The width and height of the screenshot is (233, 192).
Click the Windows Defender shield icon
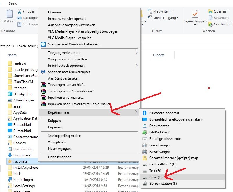pos(43,44)
